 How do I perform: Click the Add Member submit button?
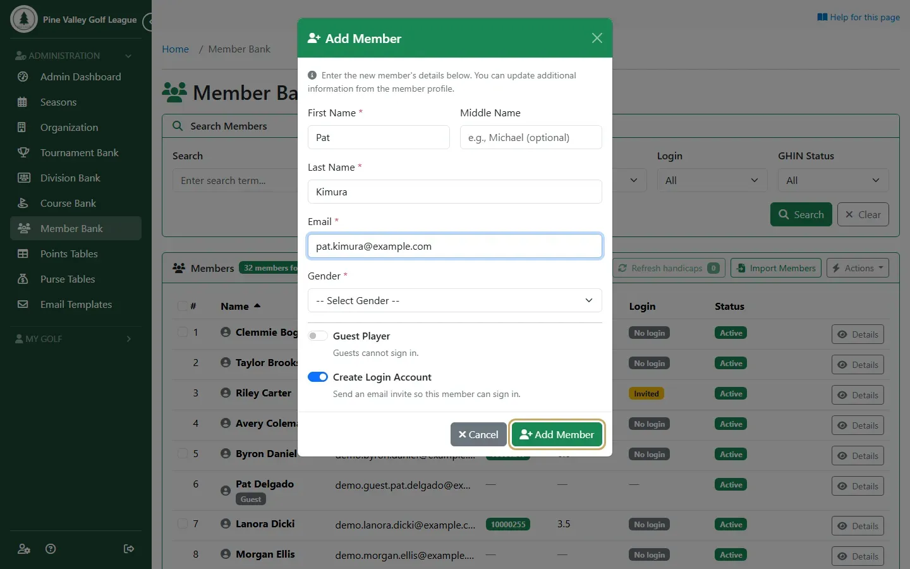pos(557,434)
